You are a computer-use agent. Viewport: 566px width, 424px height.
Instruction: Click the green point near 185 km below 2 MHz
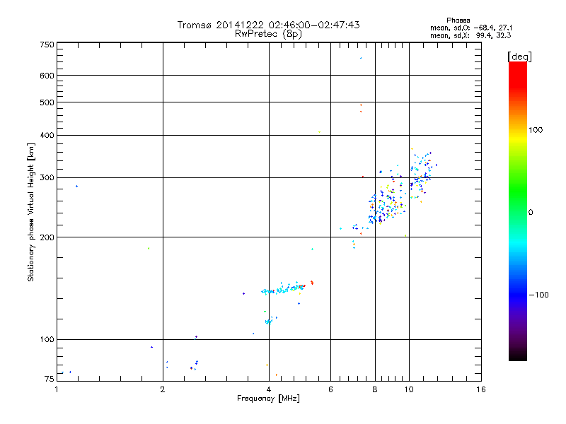149,249
